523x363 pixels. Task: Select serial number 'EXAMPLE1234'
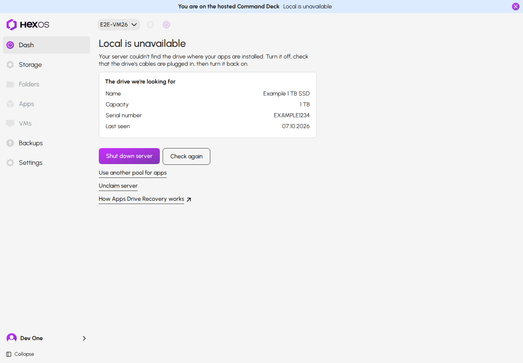click(292, 115)
